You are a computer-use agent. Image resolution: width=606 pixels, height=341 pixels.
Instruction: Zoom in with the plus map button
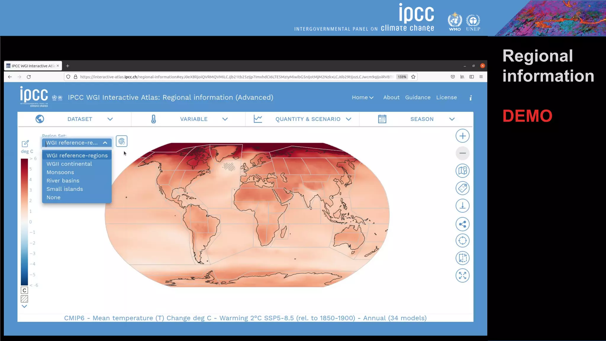click(462, 136)
